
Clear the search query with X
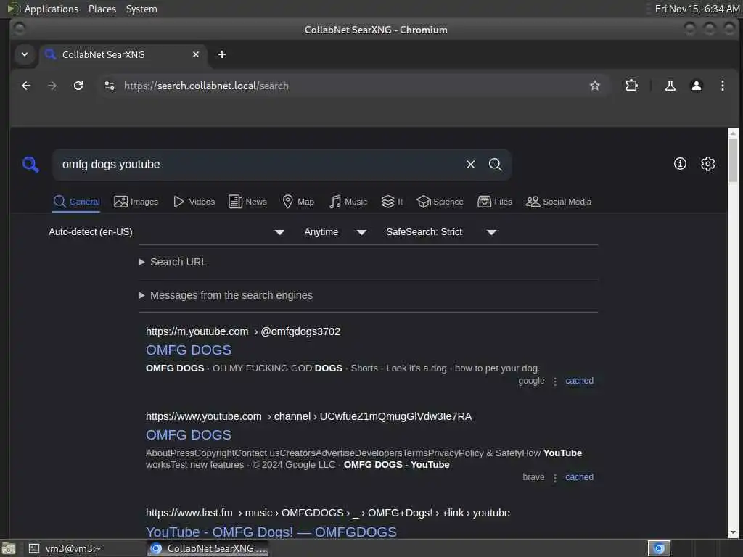(470, 165)
